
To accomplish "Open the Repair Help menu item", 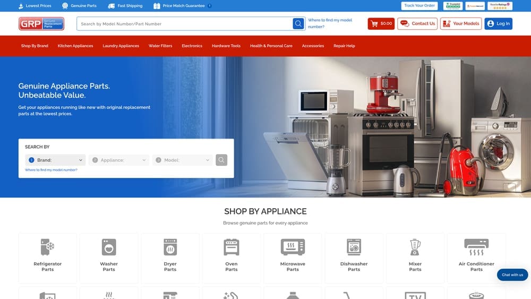I will (x=344, y=46).
